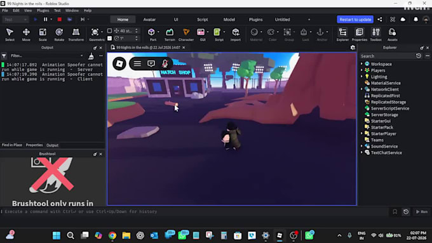Click the Output filter funnel icon
This screenshot has width=432, height=243.
(x=4, y=56)
